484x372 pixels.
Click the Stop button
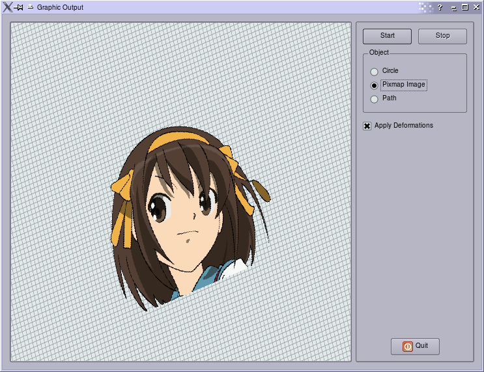(442, 36)
